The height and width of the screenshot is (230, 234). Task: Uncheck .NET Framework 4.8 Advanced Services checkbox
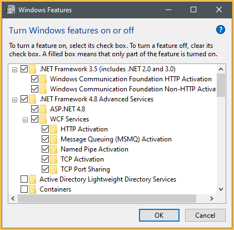(x=24, y=99)
